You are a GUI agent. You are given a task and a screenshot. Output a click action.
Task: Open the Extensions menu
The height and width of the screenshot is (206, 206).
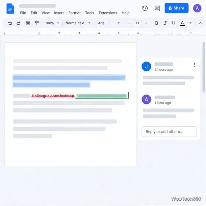pos(108,13)
